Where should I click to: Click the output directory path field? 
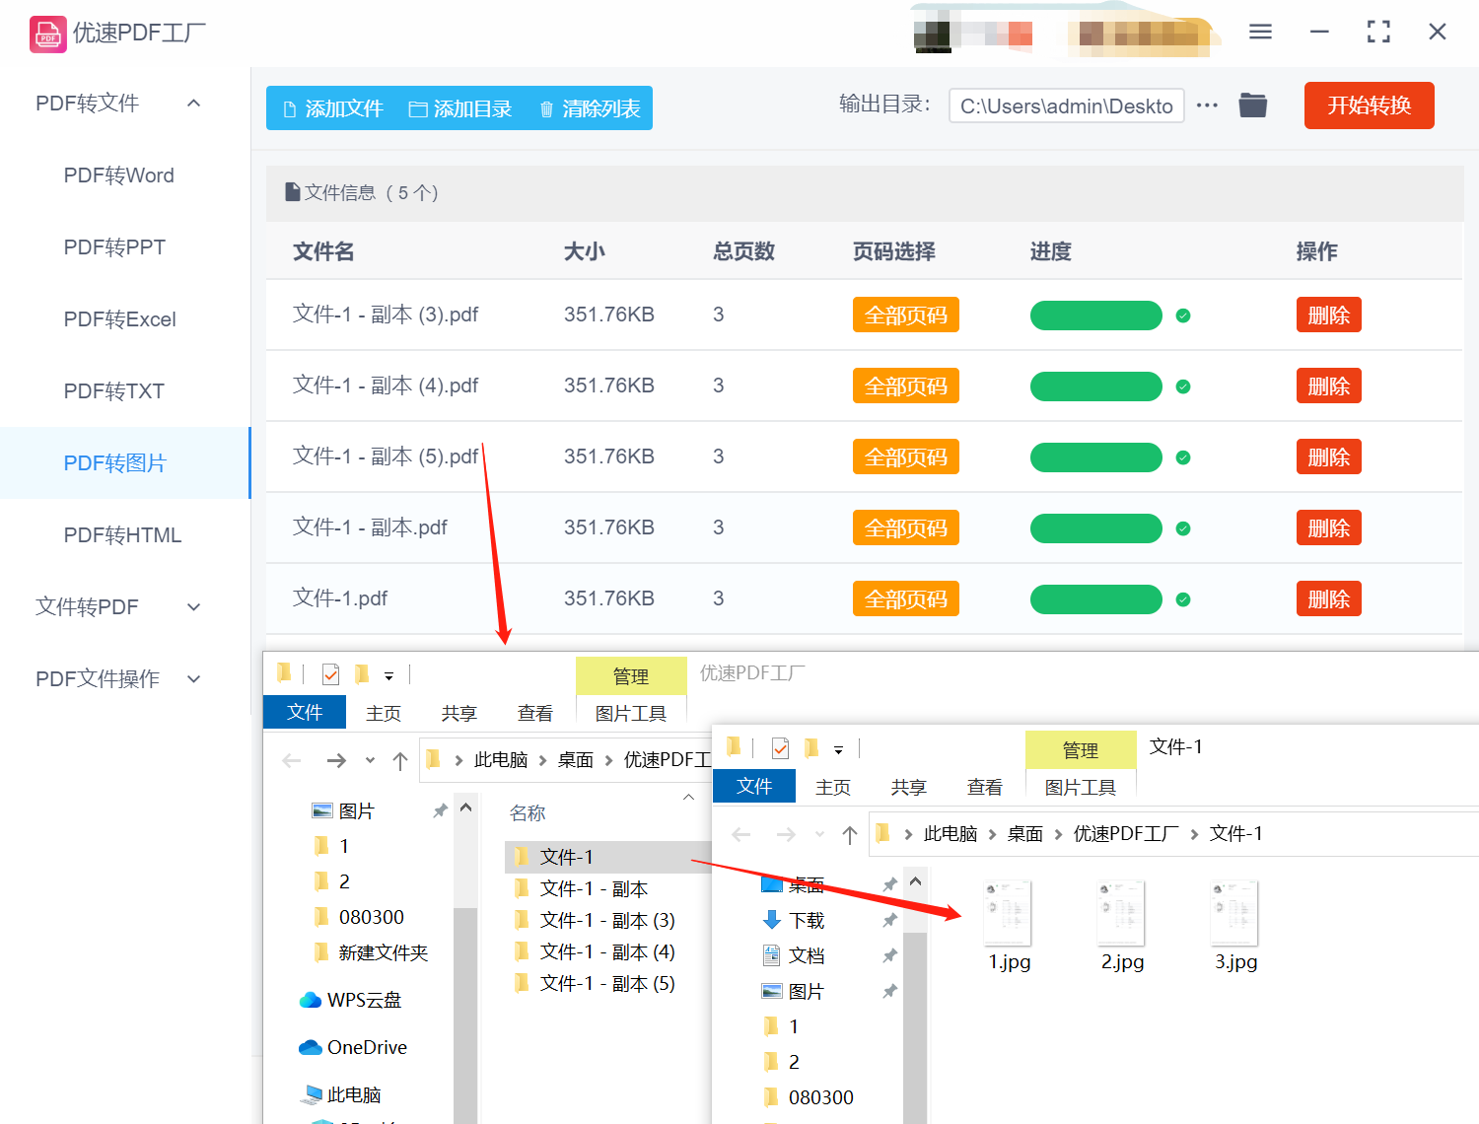[1066, 105]
